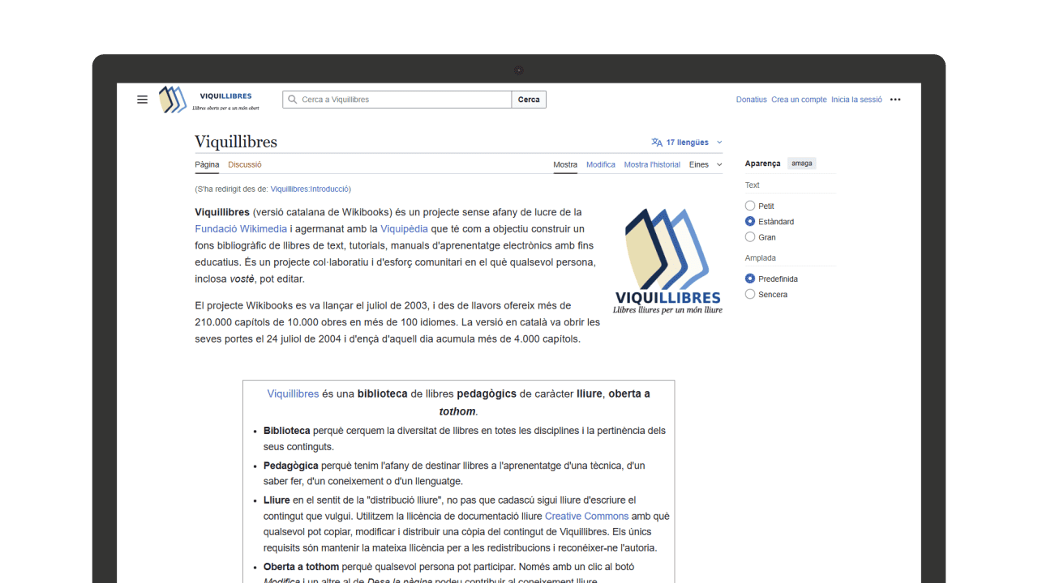Select Predefinida width option
Image resolution: width=1038 pixels, height=583 pixels.
[750, 279]
